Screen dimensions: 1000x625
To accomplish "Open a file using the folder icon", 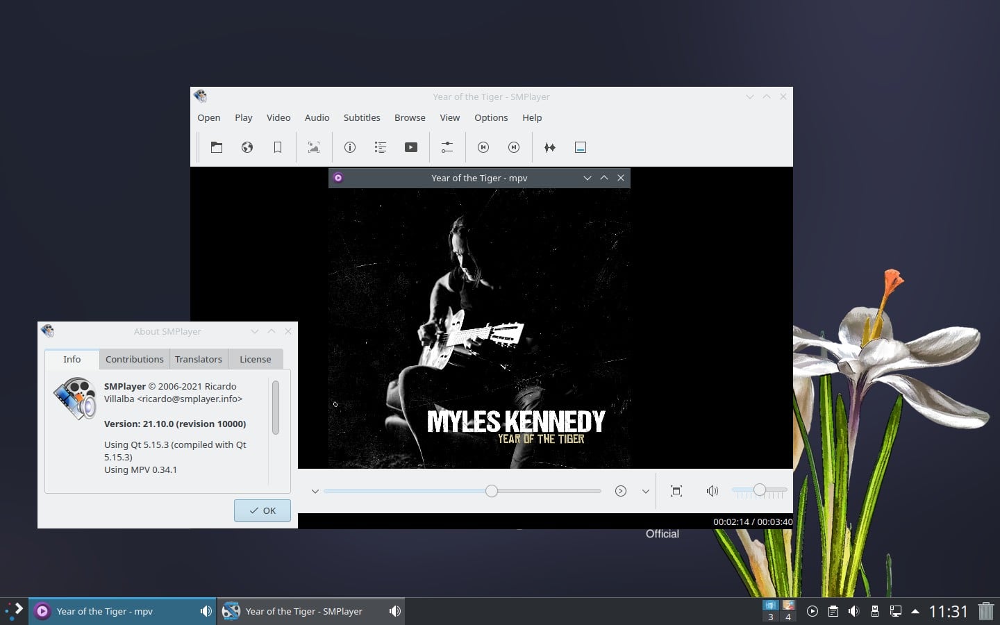I will click(217, 147).
